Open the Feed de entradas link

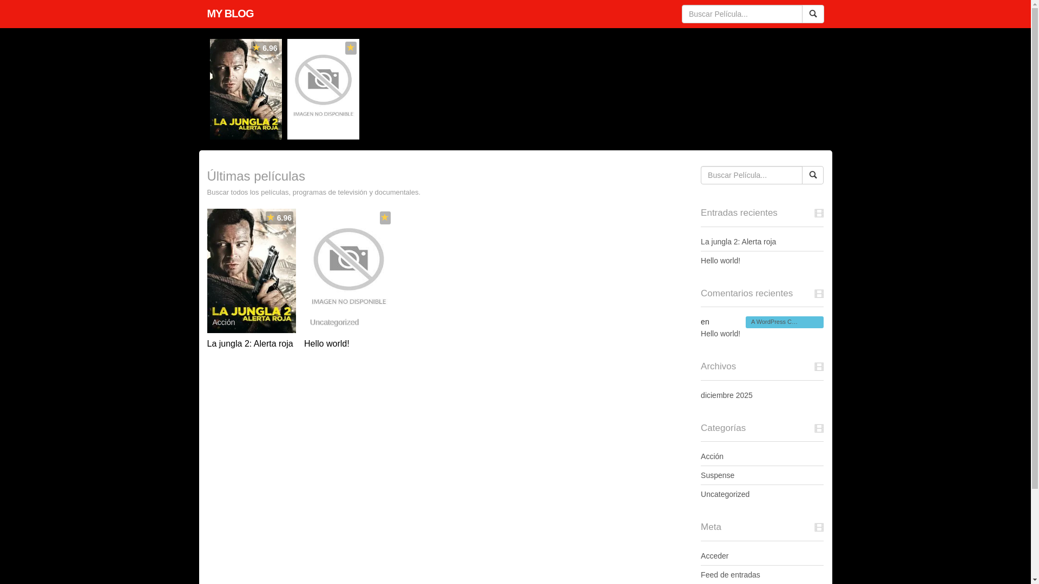[730, 575]
